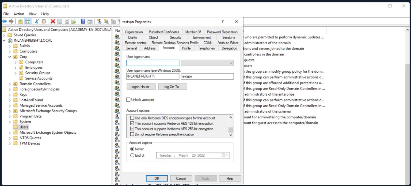Open the Action menu
The image size is (411, 186).
point(19,14)
